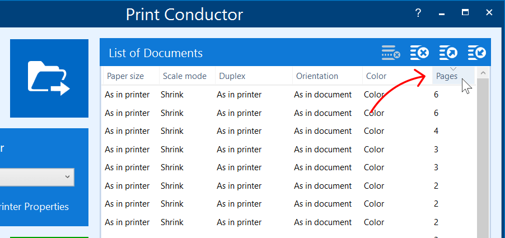This screenshot has width=505, height=238.
Task: Click the Color column header
Action: [376, 76]
